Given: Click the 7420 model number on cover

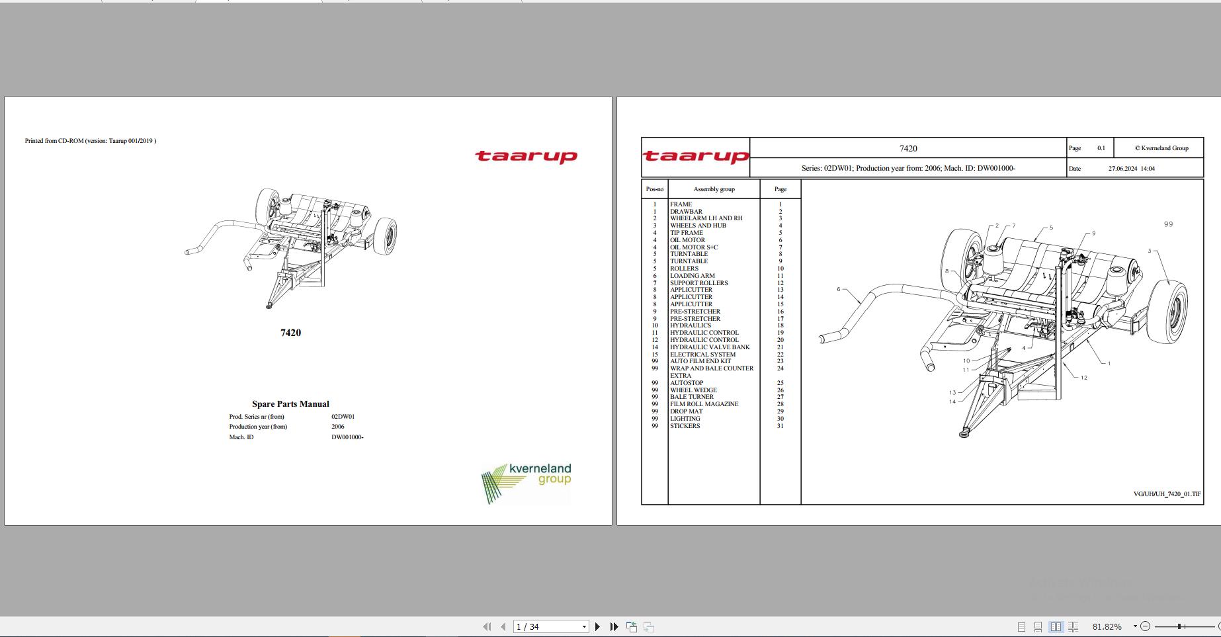Looking at the screenshot, I should tap(290, 333).
